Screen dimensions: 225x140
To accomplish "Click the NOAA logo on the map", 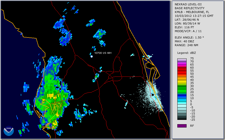I will click(x=9, y=131).
